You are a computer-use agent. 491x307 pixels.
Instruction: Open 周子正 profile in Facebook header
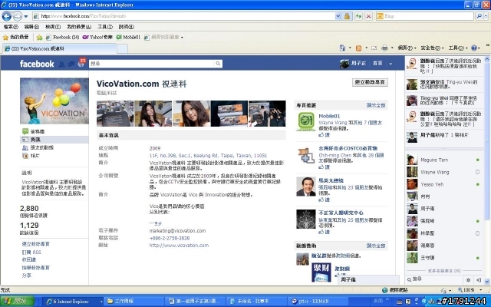(x=353, y=64)
